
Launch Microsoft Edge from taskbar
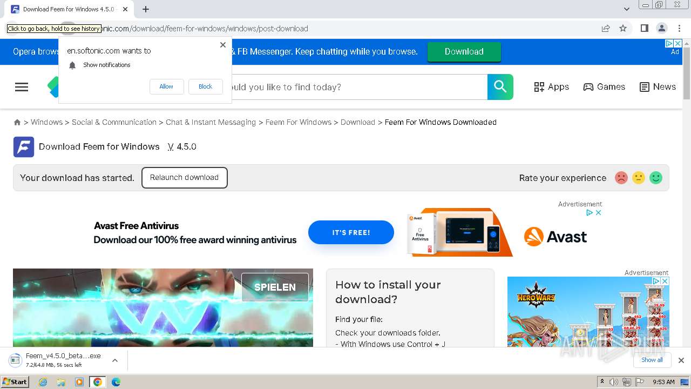tap(116, 382)
